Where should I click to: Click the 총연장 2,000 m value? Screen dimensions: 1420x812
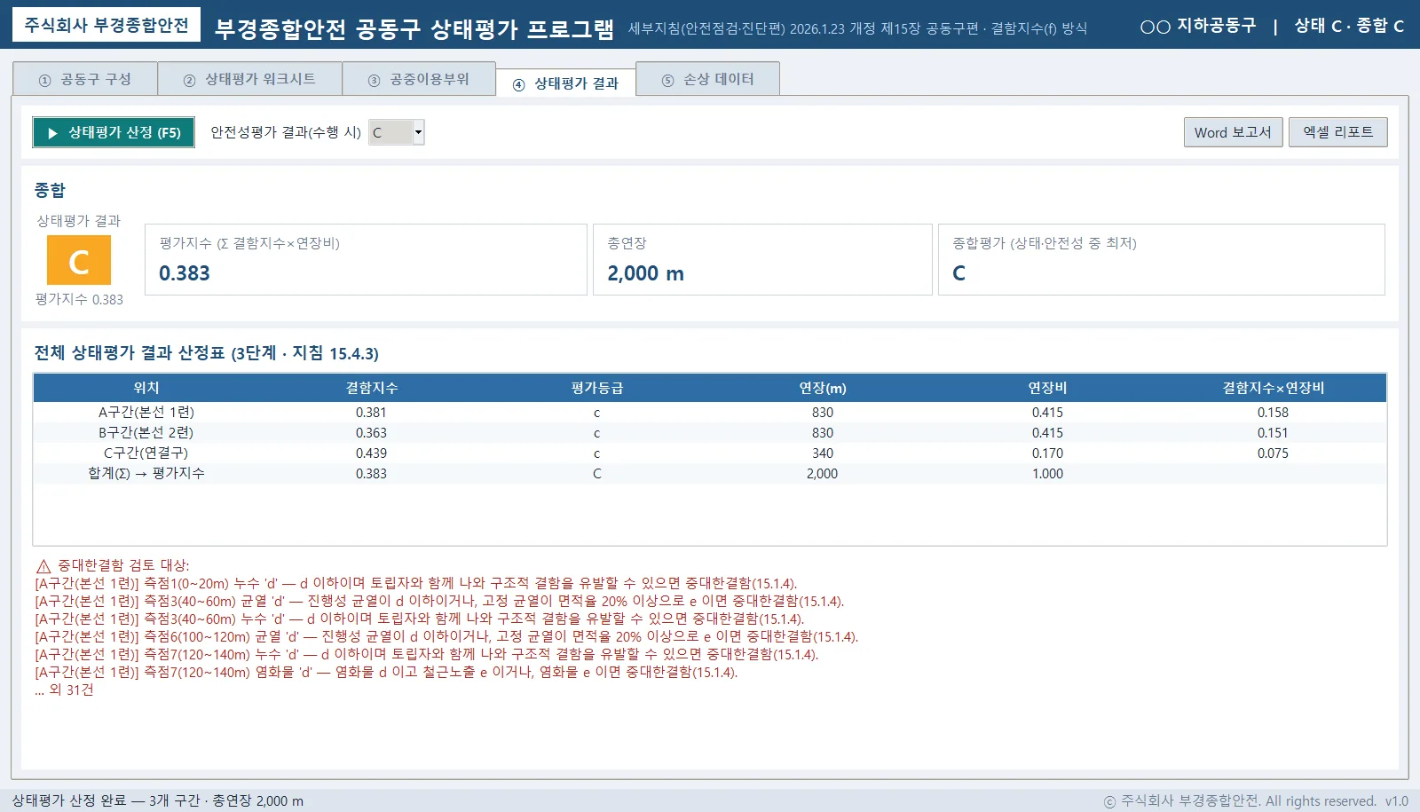pos(645,273)
